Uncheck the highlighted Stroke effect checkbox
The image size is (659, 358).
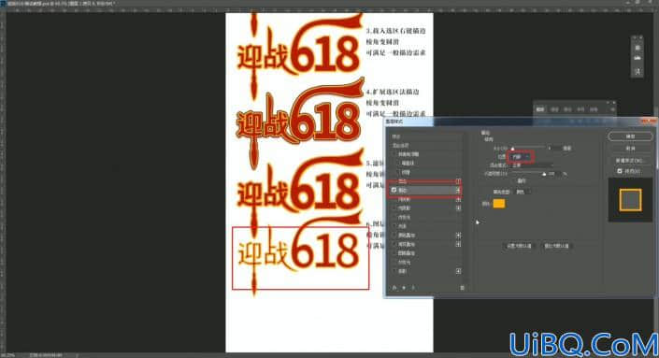coord(394,190)
